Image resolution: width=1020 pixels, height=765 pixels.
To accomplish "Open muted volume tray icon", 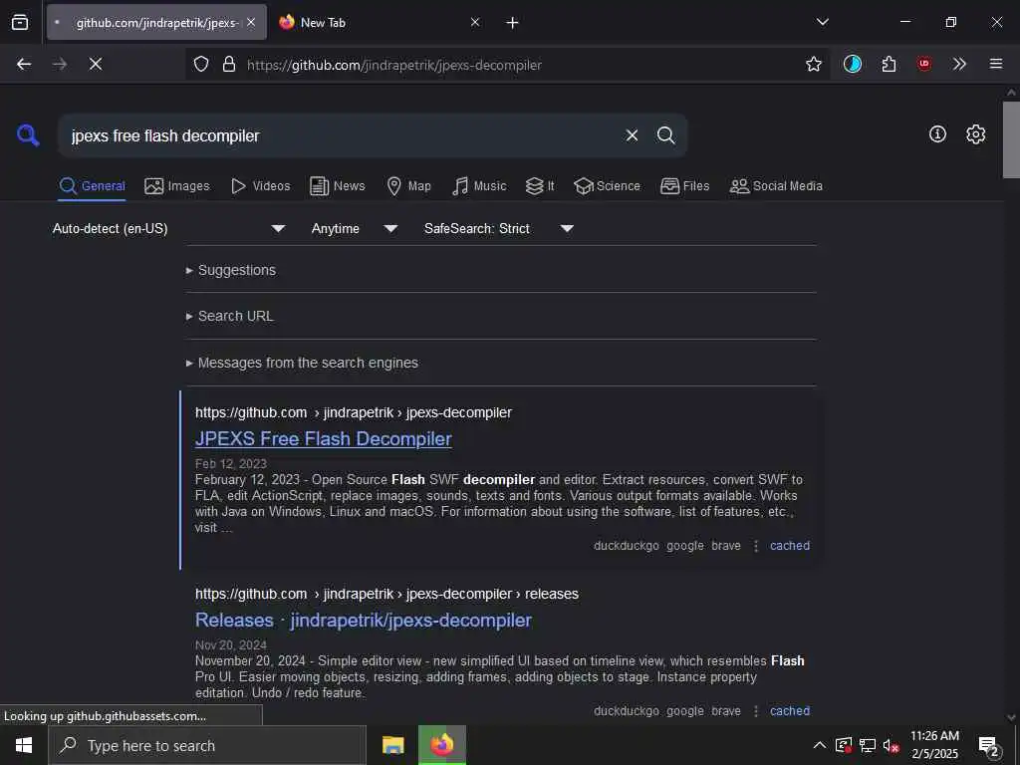I will tap(892, 745).
